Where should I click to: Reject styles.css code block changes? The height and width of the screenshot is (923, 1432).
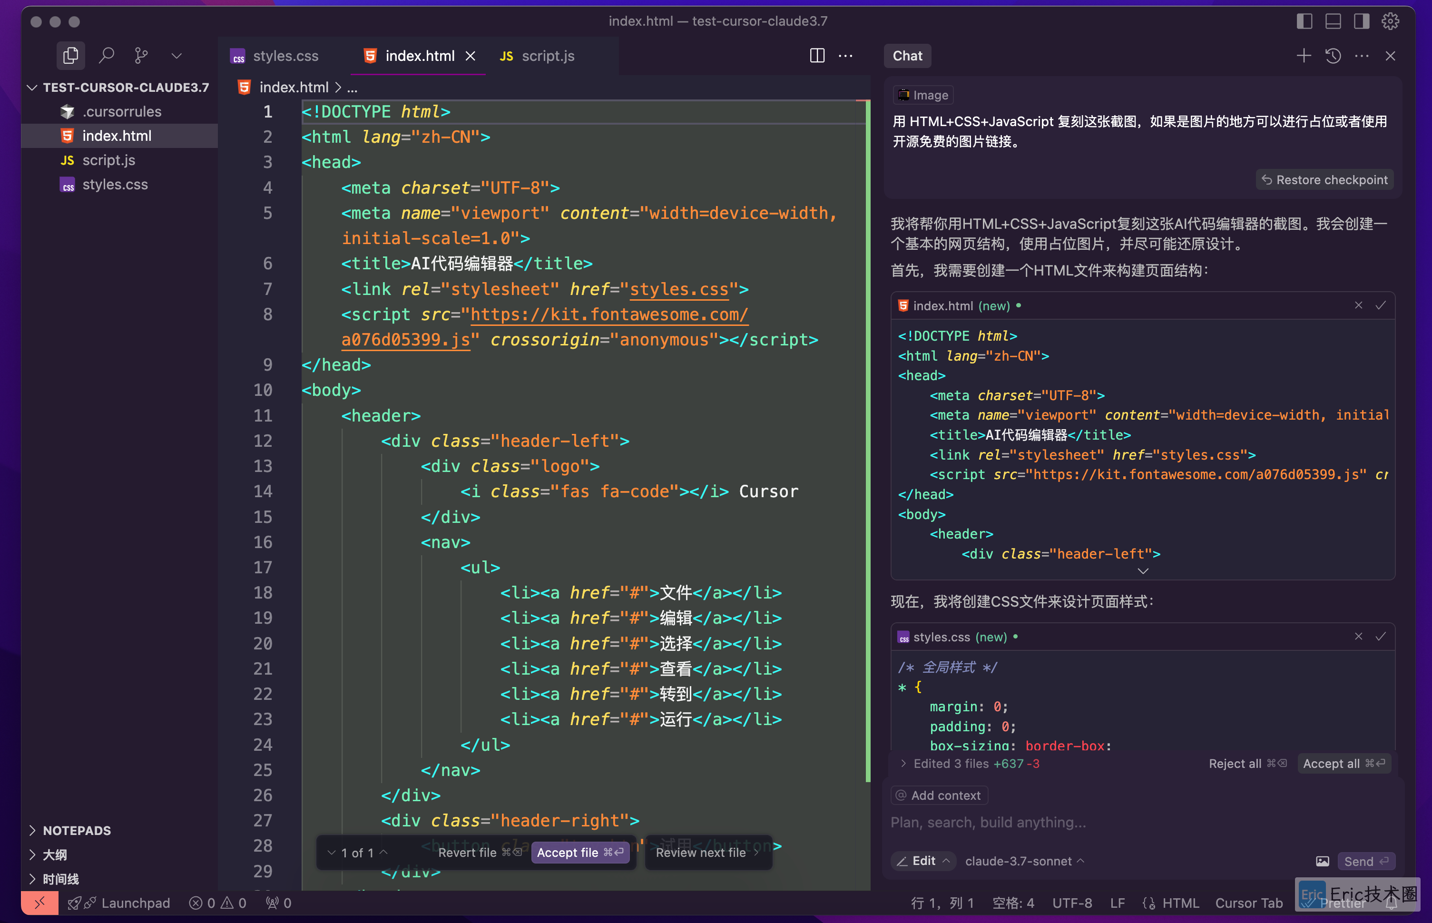[x=1358, y=637]
